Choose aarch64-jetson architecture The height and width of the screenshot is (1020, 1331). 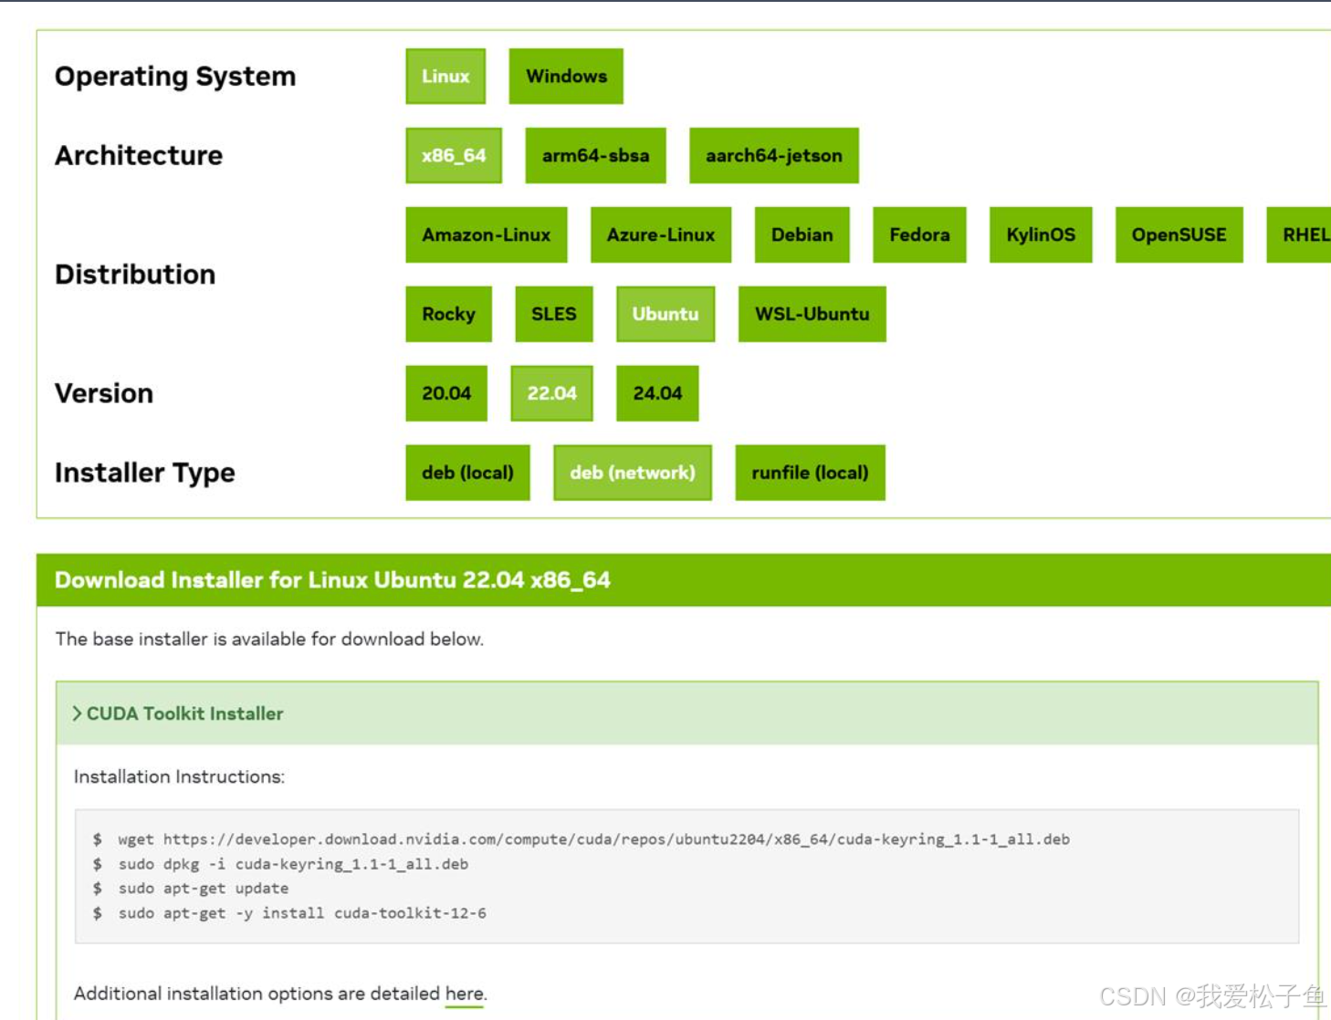pos(774,156)
